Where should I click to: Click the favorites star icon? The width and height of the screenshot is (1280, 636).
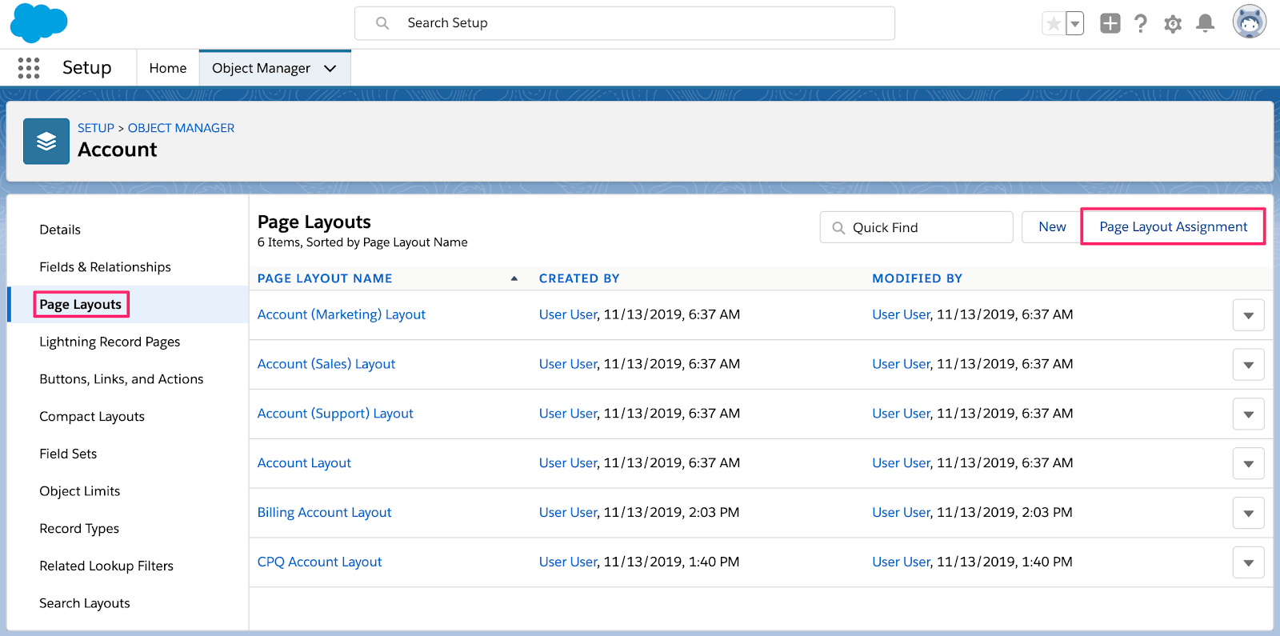(x=1054, y=24)
